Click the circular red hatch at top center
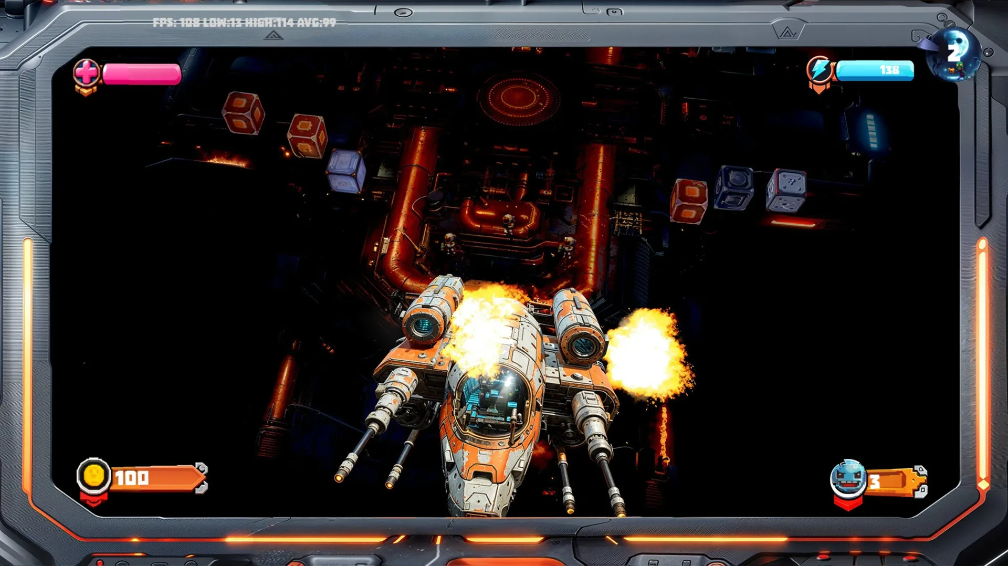1008x566 pixels. pyautogui.click(x=518, y=98)
